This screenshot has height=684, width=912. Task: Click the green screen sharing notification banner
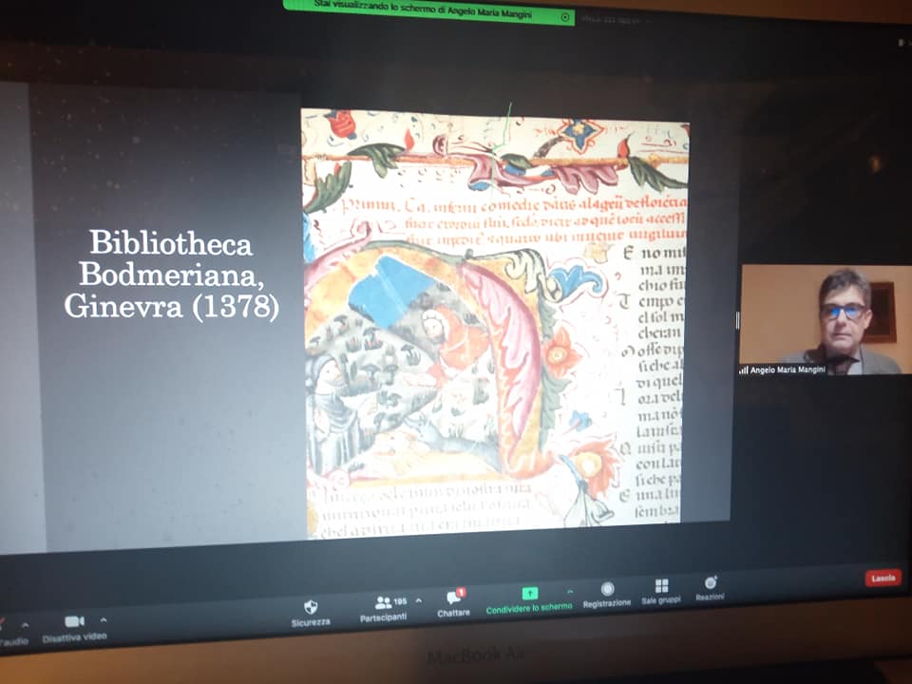428,11
